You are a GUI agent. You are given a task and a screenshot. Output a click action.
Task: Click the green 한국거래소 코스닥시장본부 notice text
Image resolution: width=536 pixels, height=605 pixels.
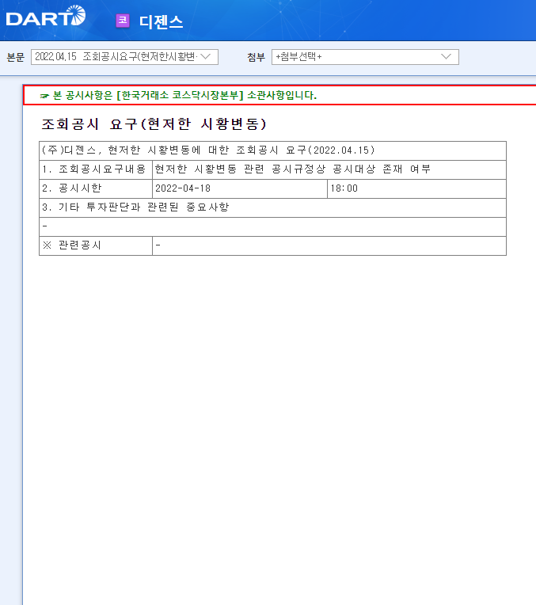[184, 95]
